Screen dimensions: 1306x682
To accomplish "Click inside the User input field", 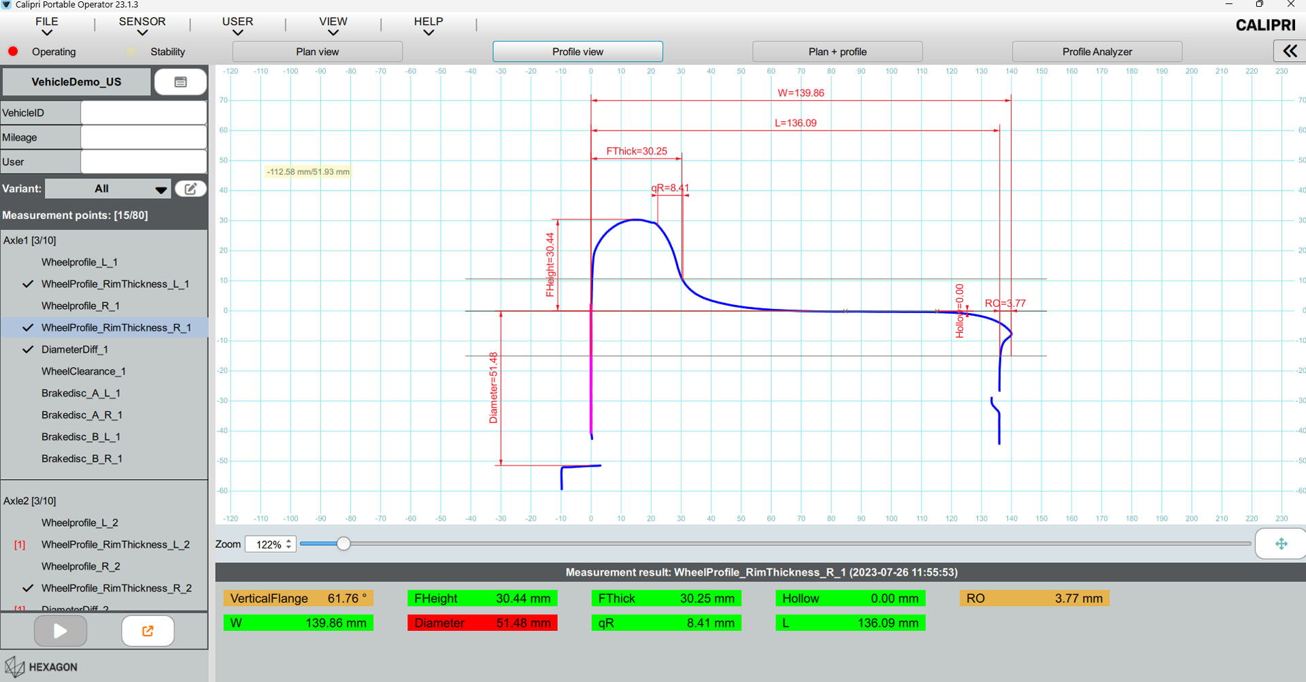I will click(x=144, y=161).
